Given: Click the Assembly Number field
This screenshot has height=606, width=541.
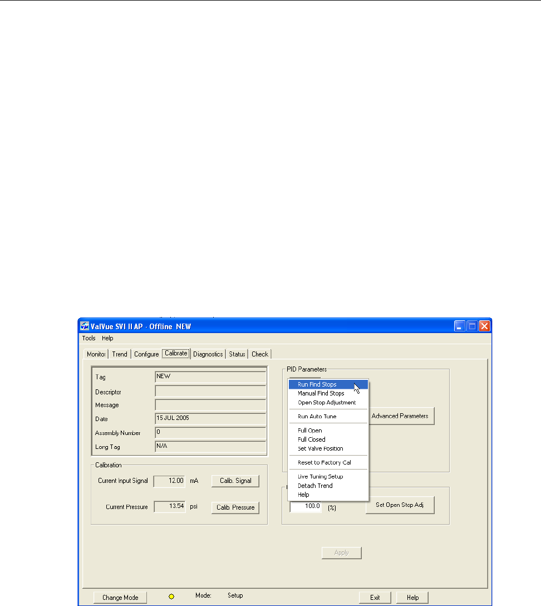Looking at the screenshot, I should [x=210, y=432].
